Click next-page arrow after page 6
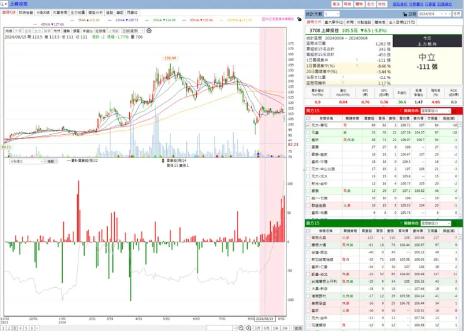 [x=37, y=328]
